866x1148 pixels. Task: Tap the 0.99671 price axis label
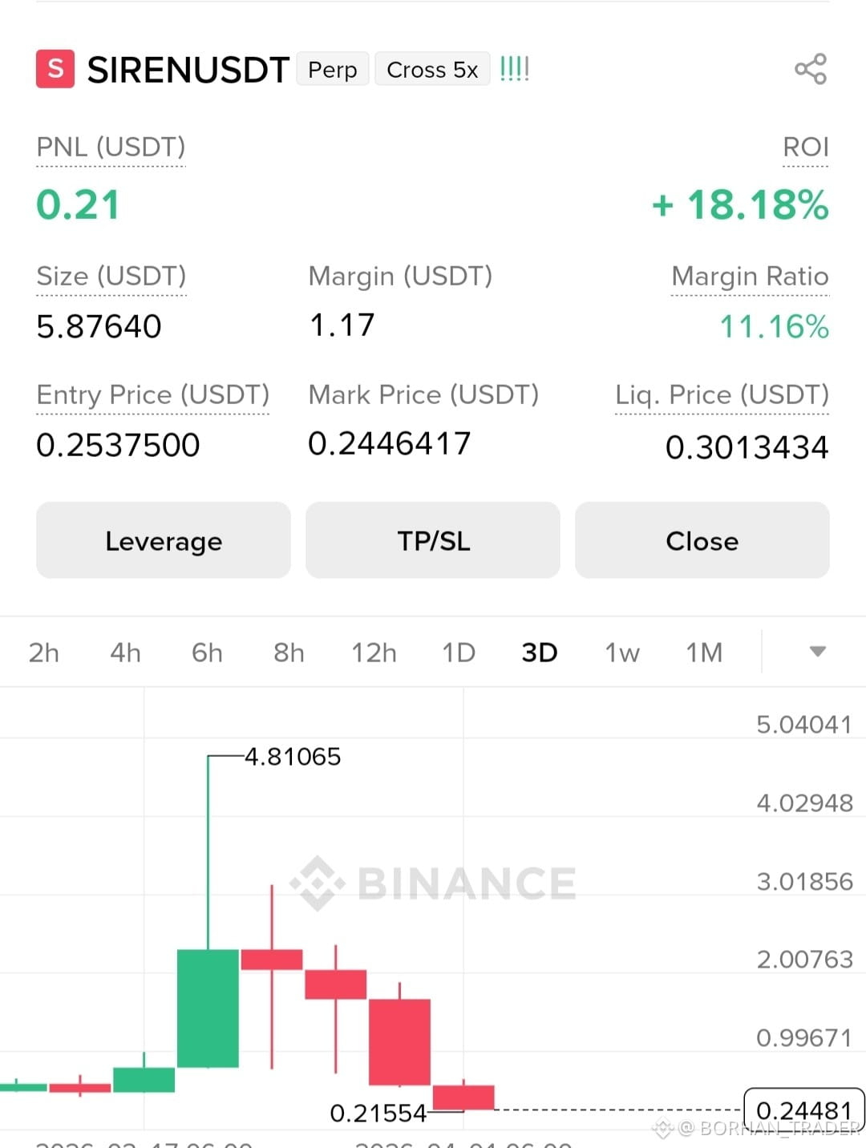(x=804, y=1038)
